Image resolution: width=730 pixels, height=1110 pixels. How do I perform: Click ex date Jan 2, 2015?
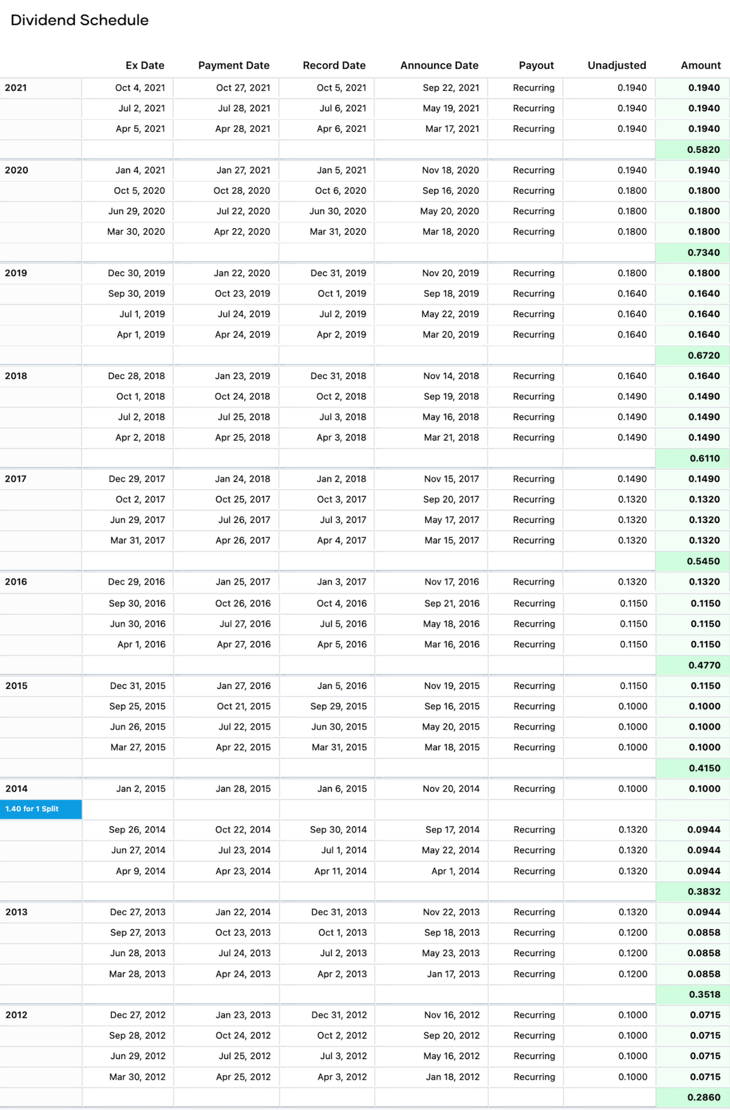click(141, 788)
